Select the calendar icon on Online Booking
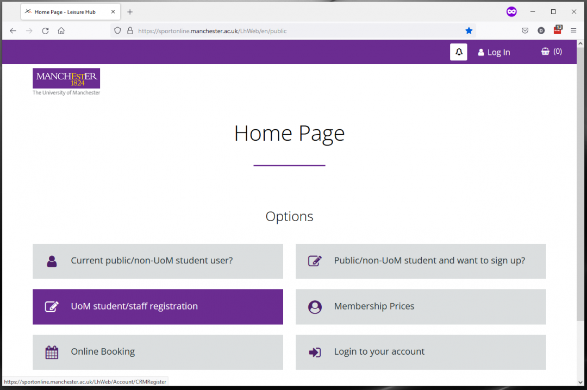The width and height of the screenshot is (587, 390). pos(52,352)
